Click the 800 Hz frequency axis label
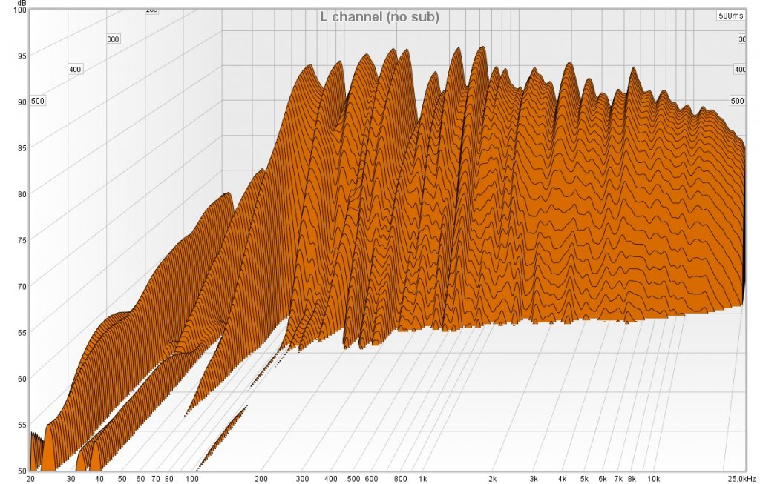The height and width of the screenshot is (484, 760). [400, 478]
